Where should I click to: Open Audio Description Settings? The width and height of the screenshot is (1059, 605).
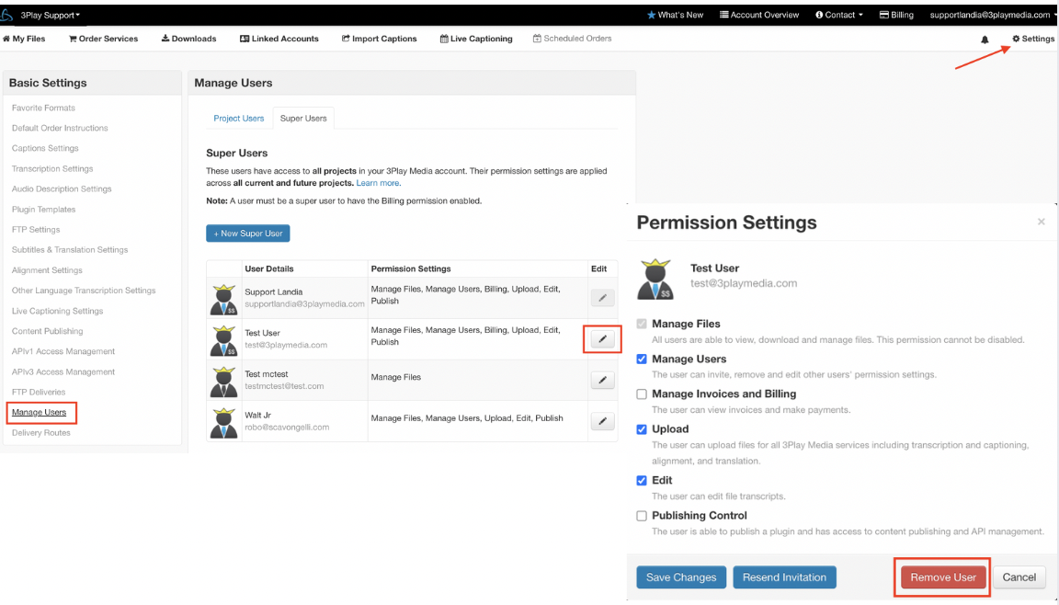coord(62,189)
